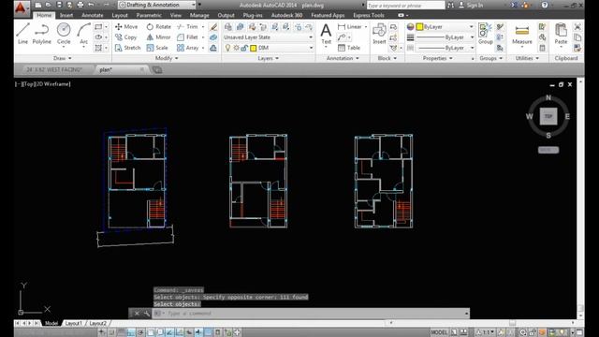The width and height of the screenshot is (599, 337).
Task: Expand the Utilities panel
Action: pyautogui.click(x=527, y=58)
